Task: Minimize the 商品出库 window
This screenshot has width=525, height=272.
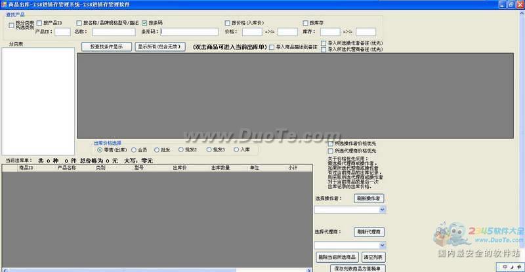Action: 502,5
